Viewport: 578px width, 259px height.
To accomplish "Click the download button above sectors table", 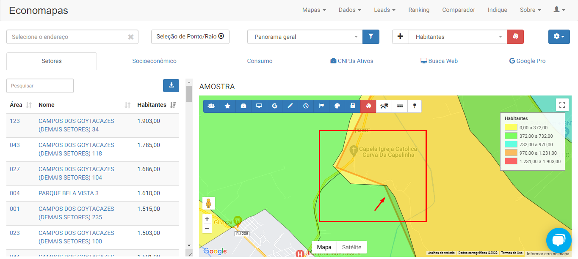I will point(171,85).
